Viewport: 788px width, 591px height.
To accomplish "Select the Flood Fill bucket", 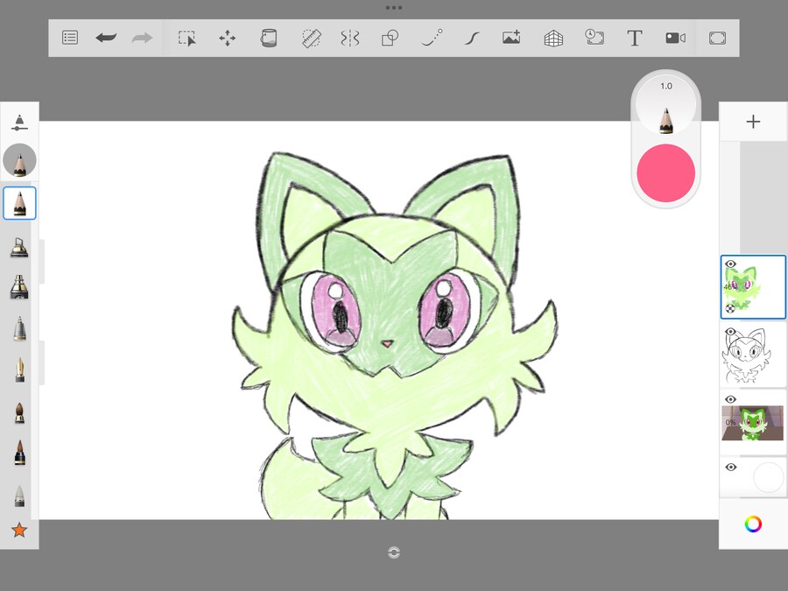I will tap(269, 39).
